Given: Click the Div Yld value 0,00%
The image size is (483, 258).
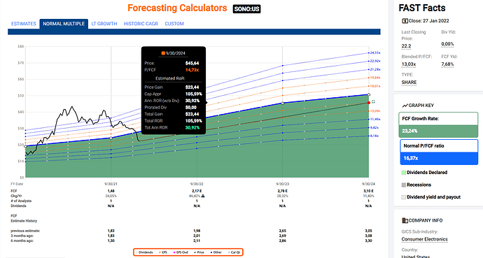Looking at the screenshot, I should (447, 44).
